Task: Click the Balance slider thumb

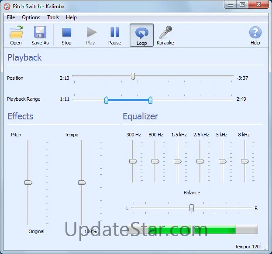Action: click(x=192, y=208)
